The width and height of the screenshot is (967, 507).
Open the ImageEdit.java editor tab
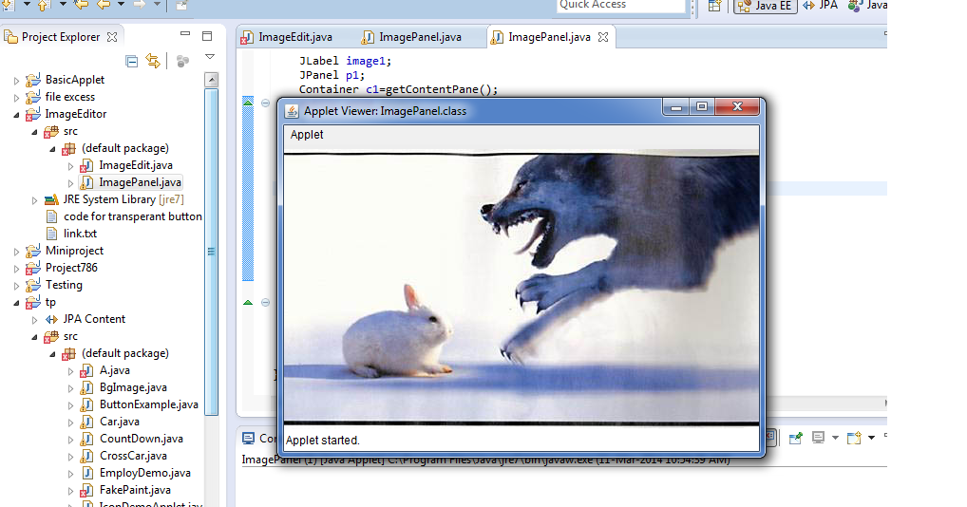click(x=288, y=37)
